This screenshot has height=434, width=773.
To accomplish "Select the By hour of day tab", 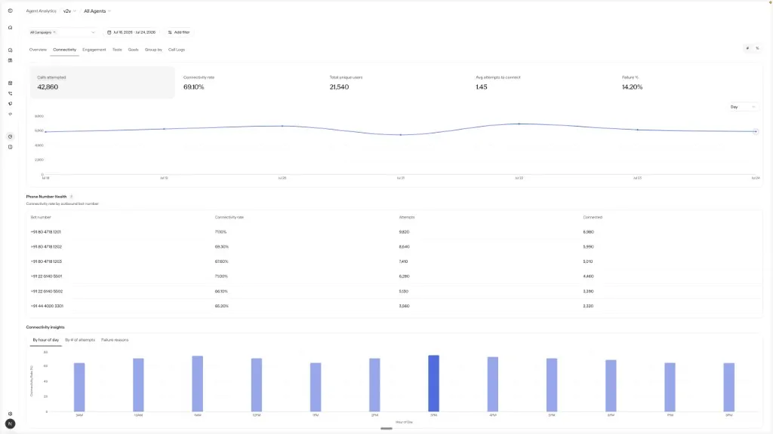I will [46, 340].
